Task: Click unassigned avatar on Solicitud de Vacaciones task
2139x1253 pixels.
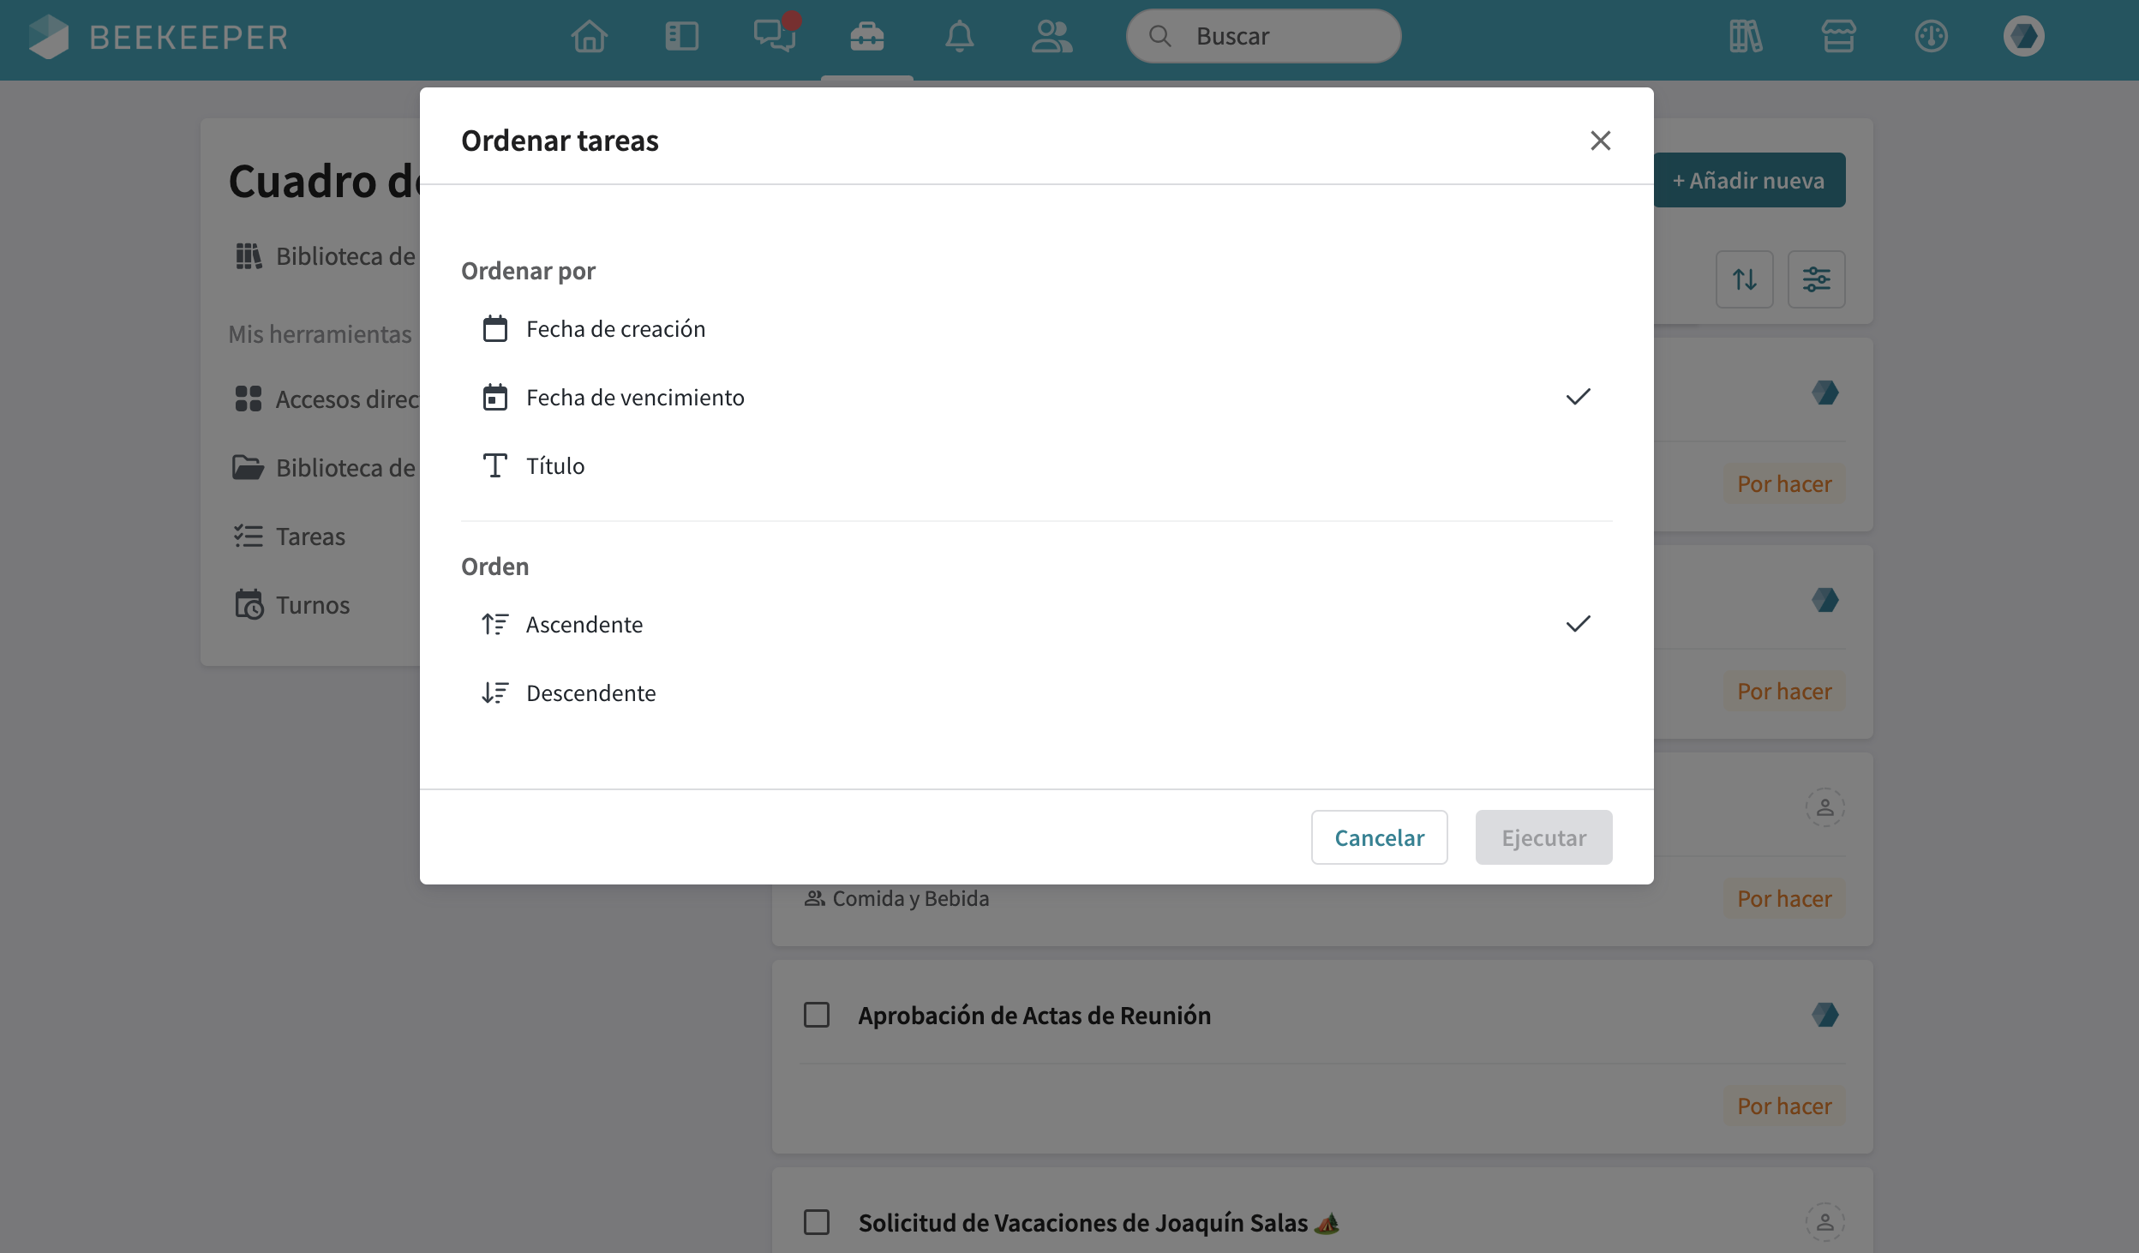Action: [1825, 1222]
